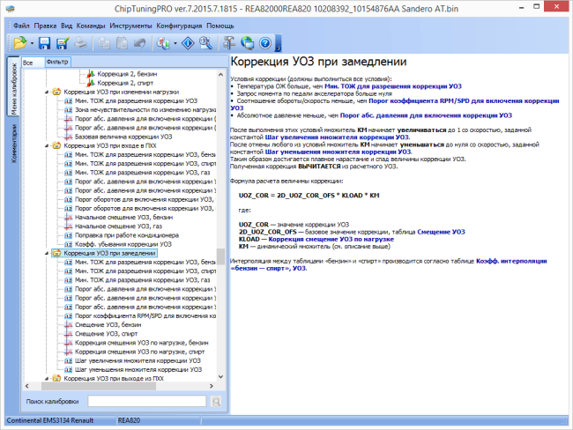Click in the Поиск калибровки search field
This screenshot has width=573, height=430.
pos(147,401)
